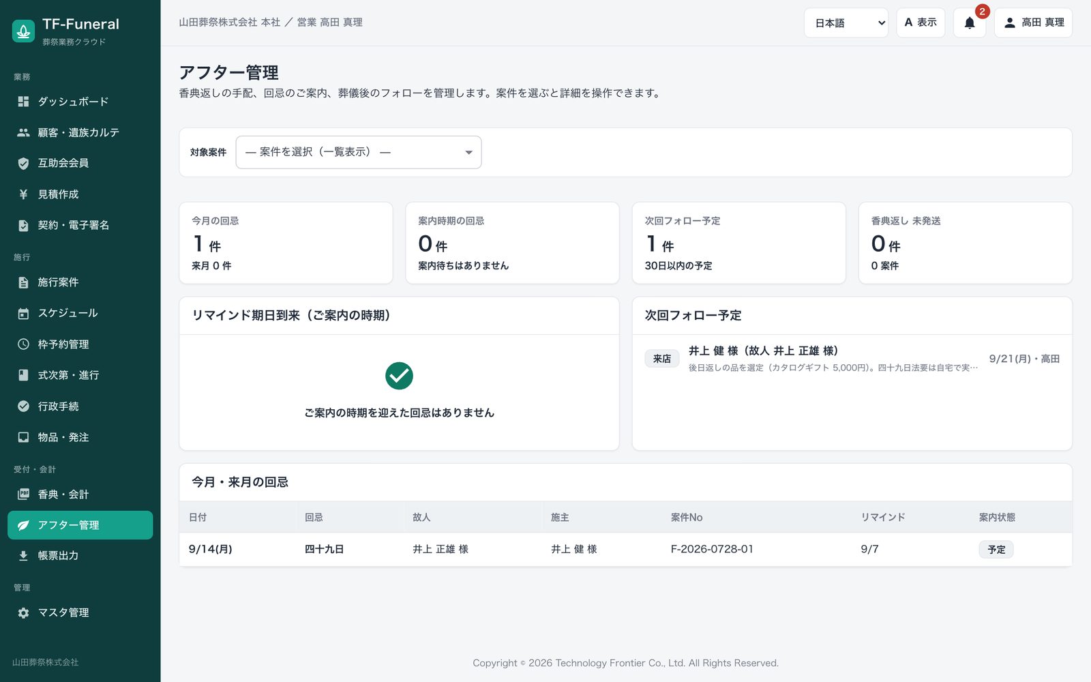Click the 回忌 column header
Screen dimensions: 1091x682
[x=314, y=518]
